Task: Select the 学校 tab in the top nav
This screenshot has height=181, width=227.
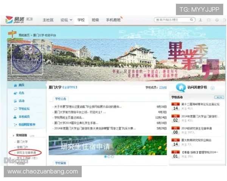Action: point(81,20)
